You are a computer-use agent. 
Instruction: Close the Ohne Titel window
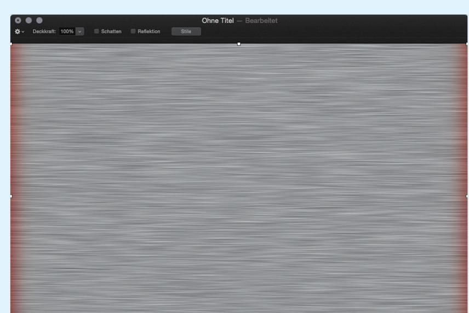[18, 20]
